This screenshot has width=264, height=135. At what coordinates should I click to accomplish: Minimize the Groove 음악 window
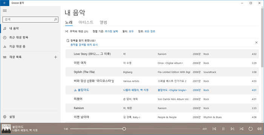pyautogui.click(x=242, y=3)
